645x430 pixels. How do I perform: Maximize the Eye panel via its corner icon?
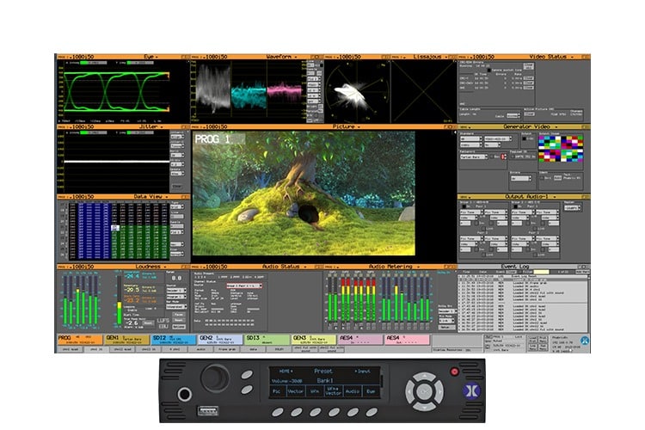187,57
